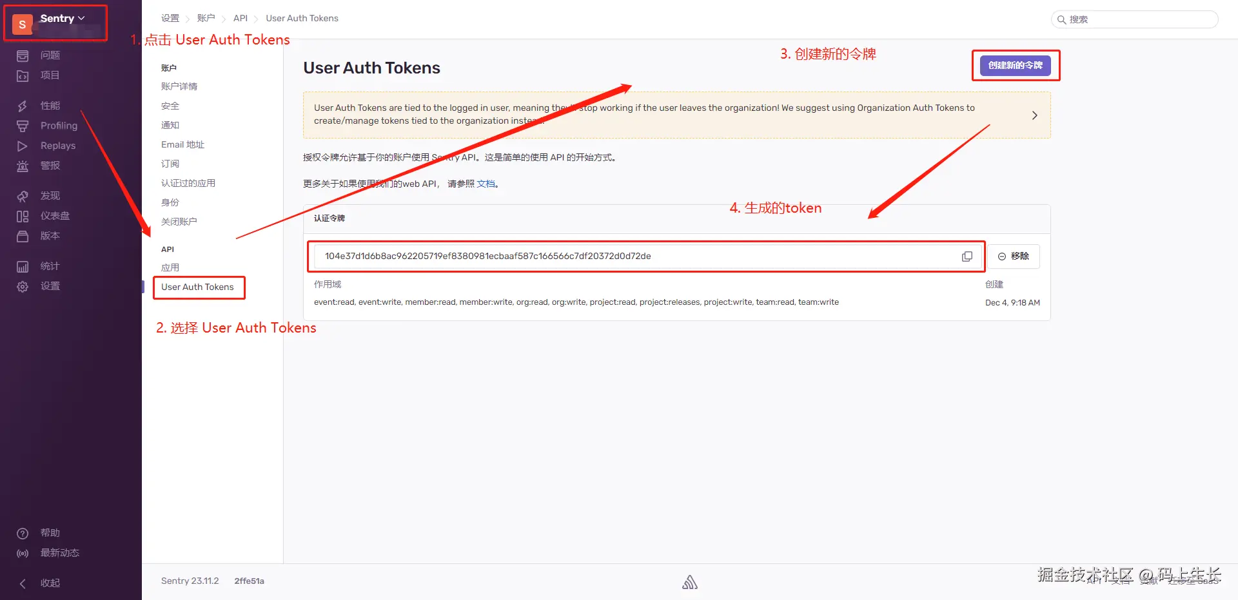Screen dimensions: 1238x600
Task: Open the 版本 releases icon
Action: 23,236
